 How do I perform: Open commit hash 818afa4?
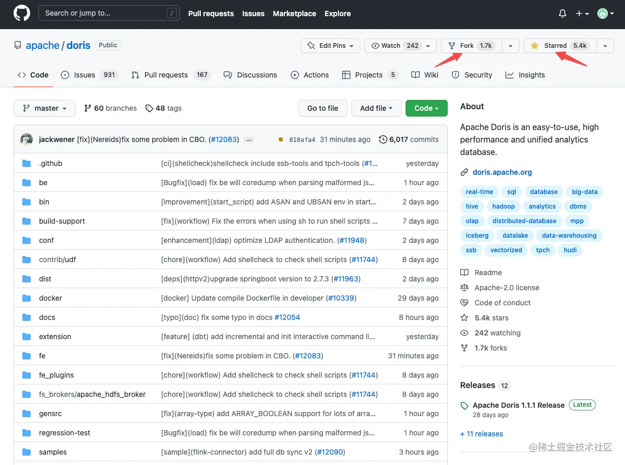[x=302, y=140]
